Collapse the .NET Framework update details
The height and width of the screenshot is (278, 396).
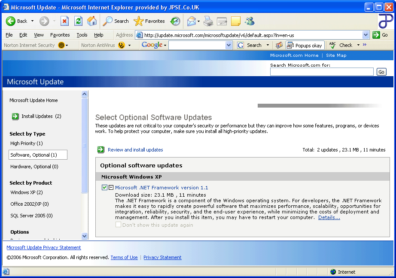(111, 188)
